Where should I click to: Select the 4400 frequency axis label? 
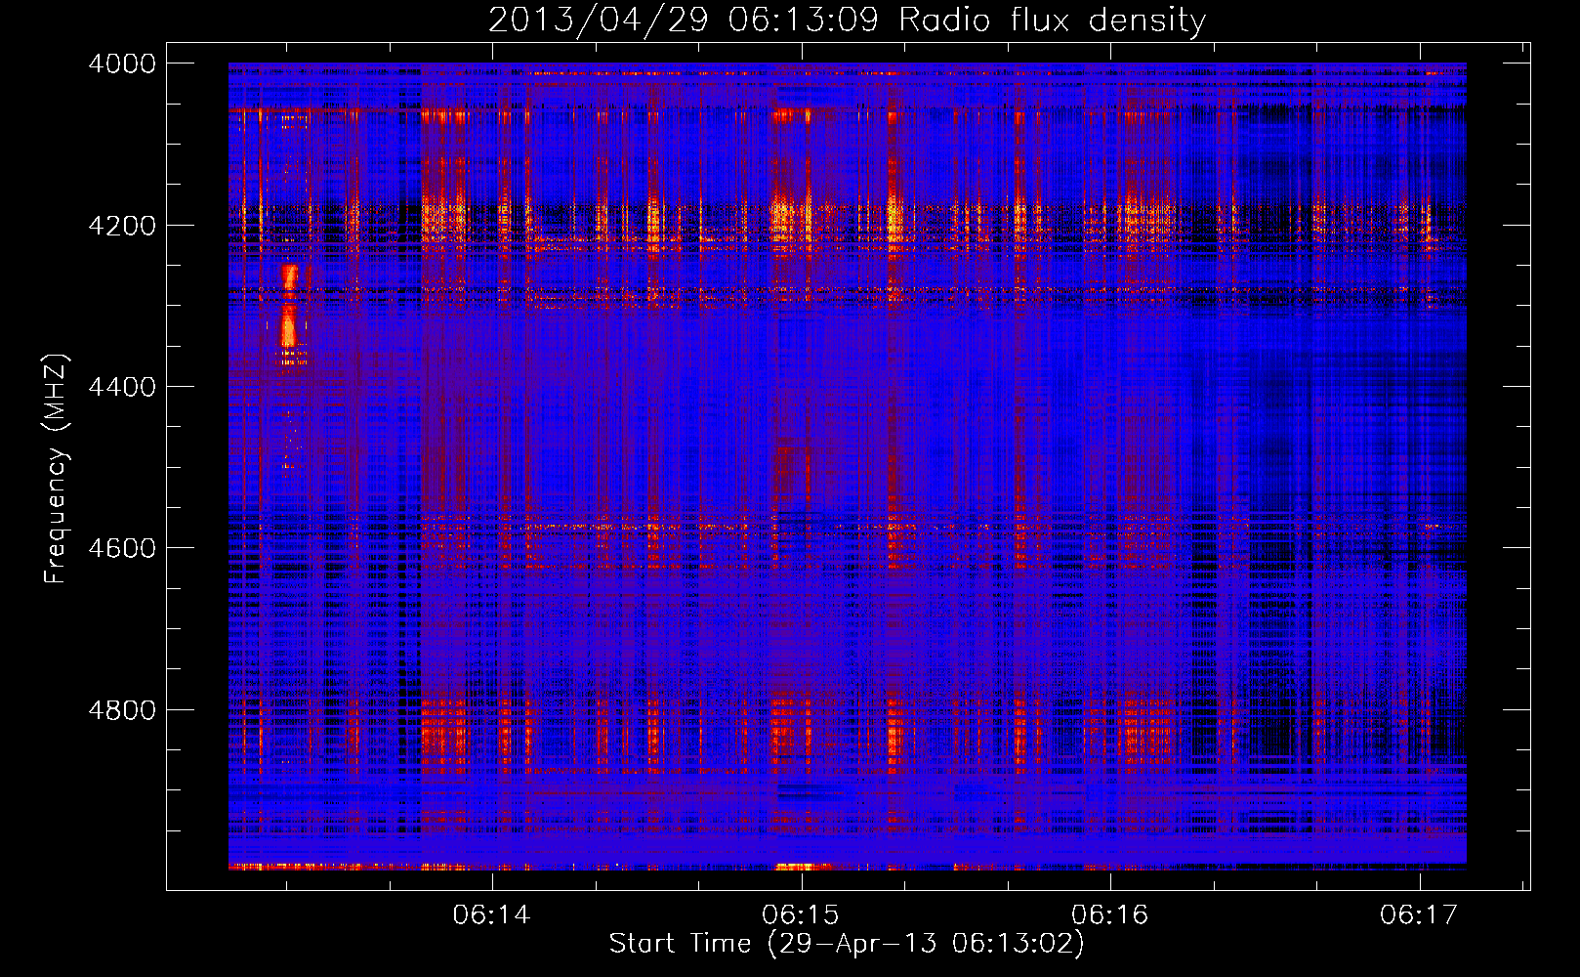(122, 387)
